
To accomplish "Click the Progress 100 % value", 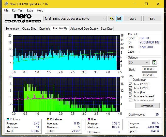I will (x=155, y=123).
